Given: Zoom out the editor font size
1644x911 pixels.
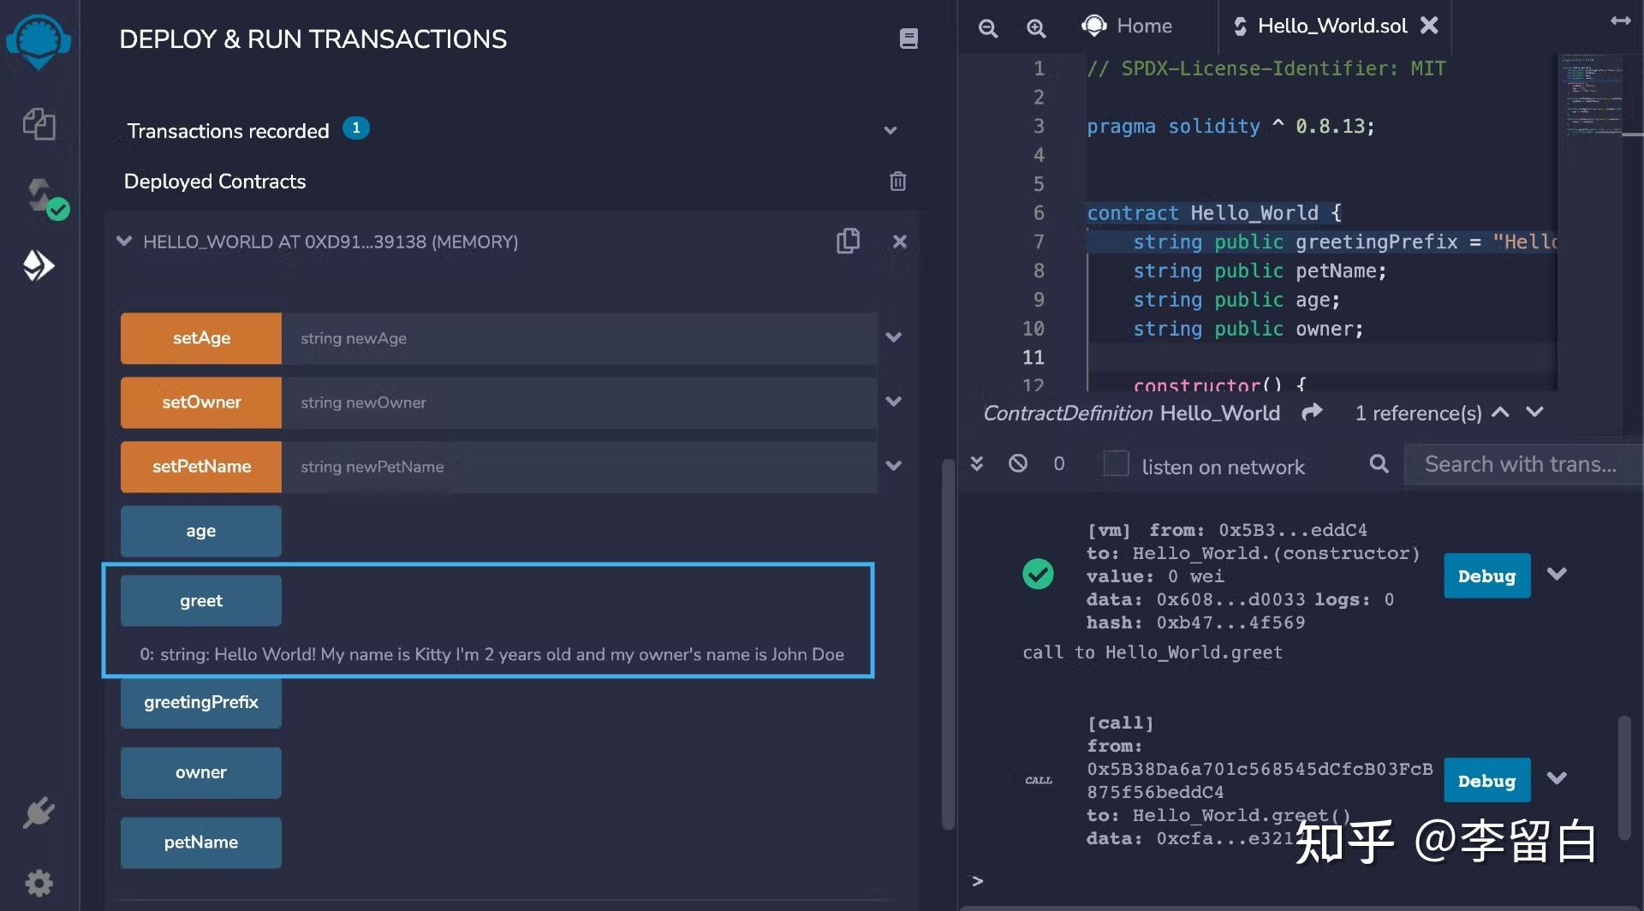Looking at the screenshot, I should click(x=988, y=28).
